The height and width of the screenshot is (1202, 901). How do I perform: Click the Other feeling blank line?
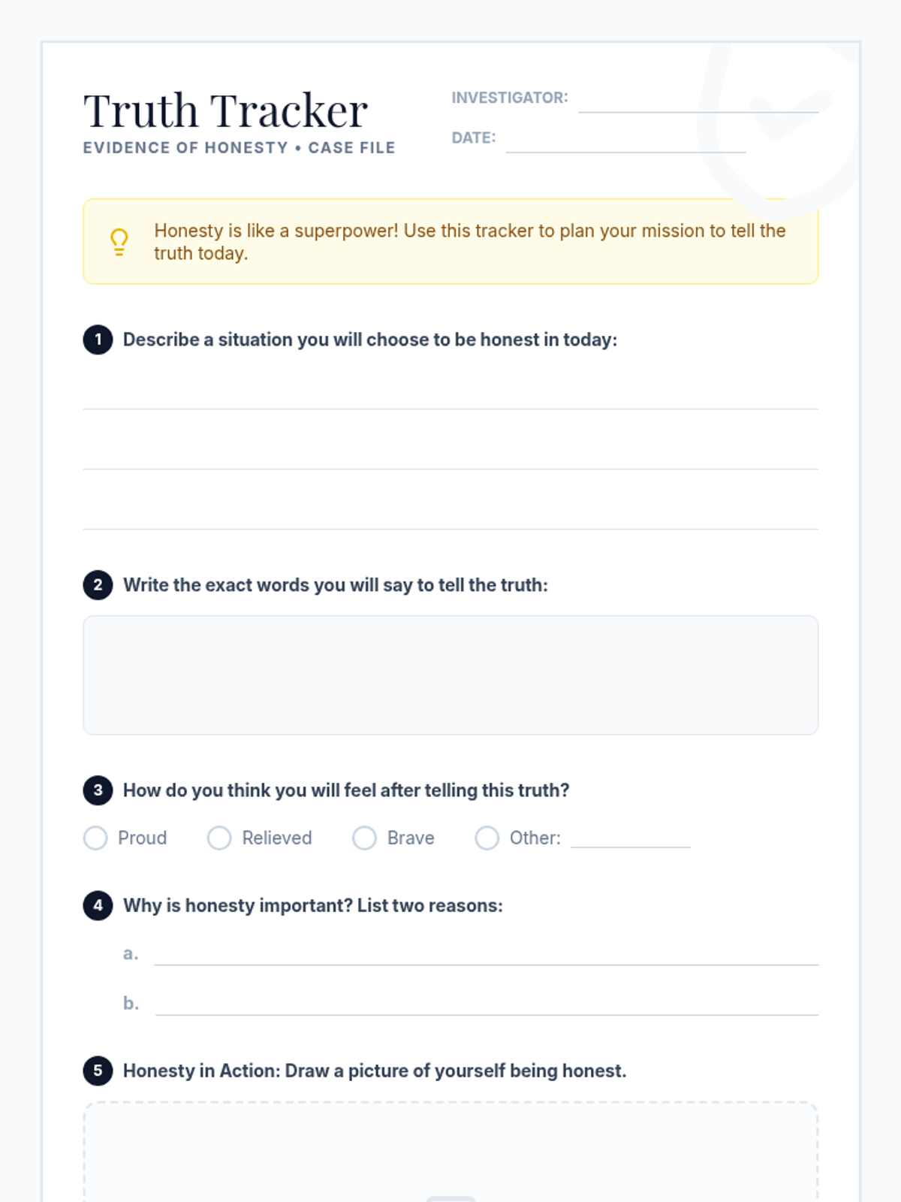coord(631,838)
